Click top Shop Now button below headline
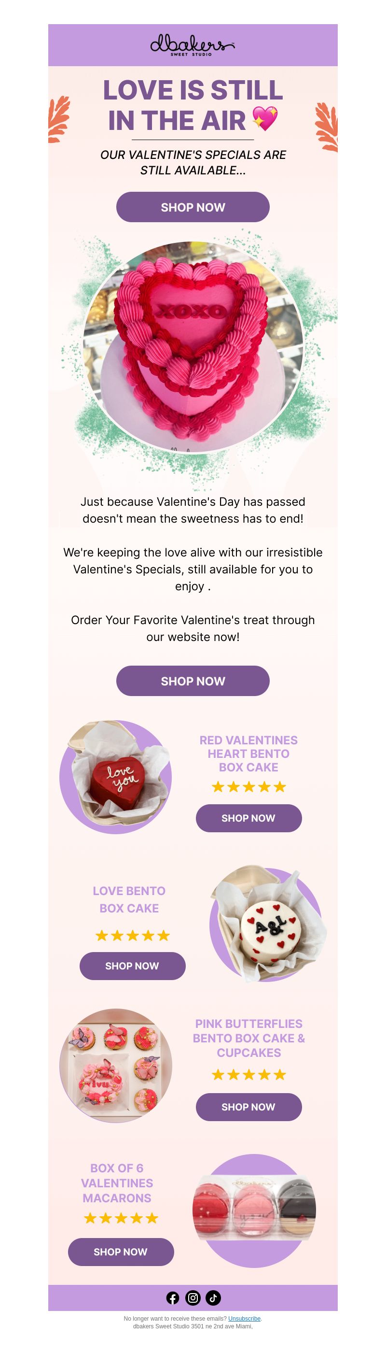Viewport: 386px width, 1353px height. 193,207
